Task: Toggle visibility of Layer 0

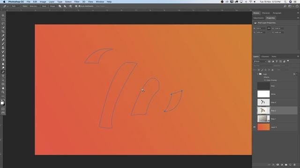Action: tap(255, 127)
